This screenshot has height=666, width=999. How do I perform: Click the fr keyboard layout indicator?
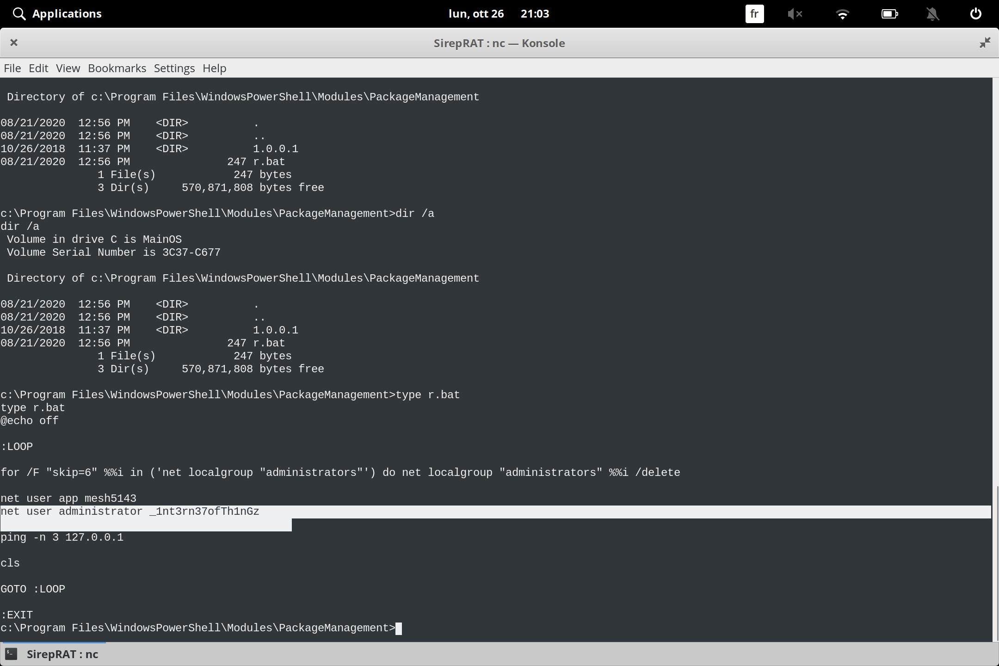[x=754, y=13]
